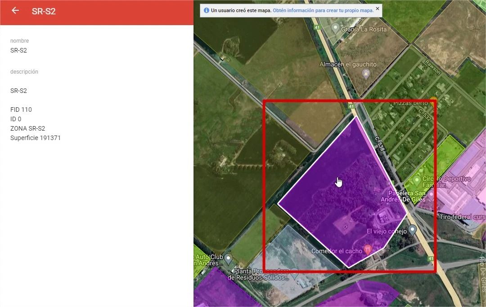Click the Pizzas berto orange marker

point(433,100)
